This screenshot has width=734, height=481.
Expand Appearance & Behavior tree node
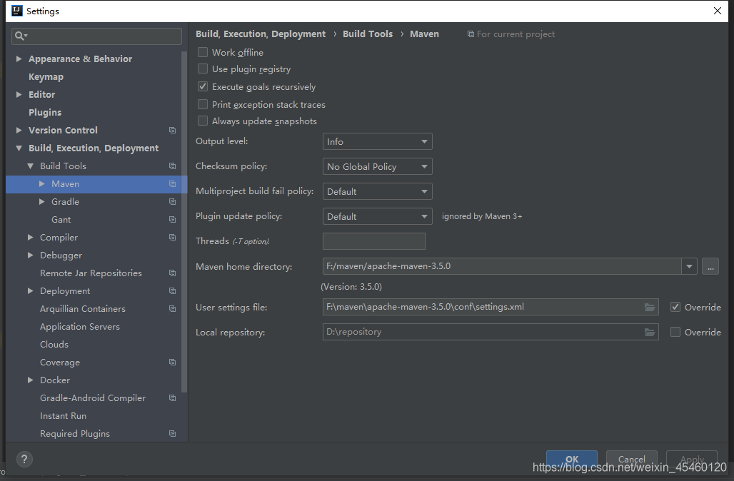coord(19,59)
